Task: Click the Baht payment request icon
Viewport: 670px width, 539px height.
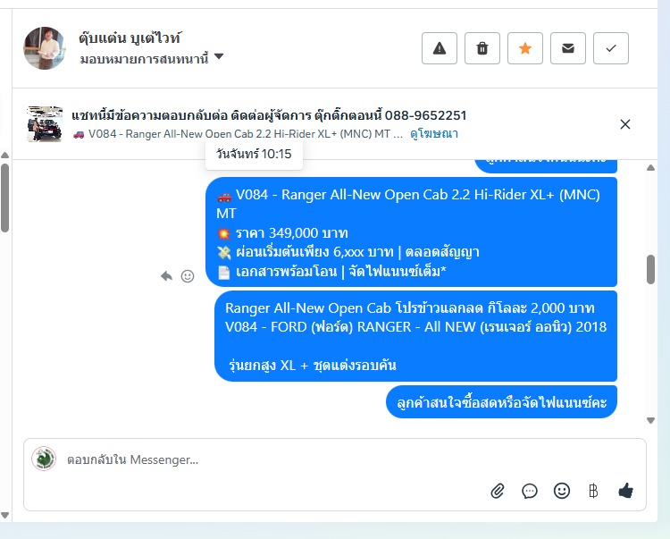Action: pyautogui.click(x=593, y=491)
